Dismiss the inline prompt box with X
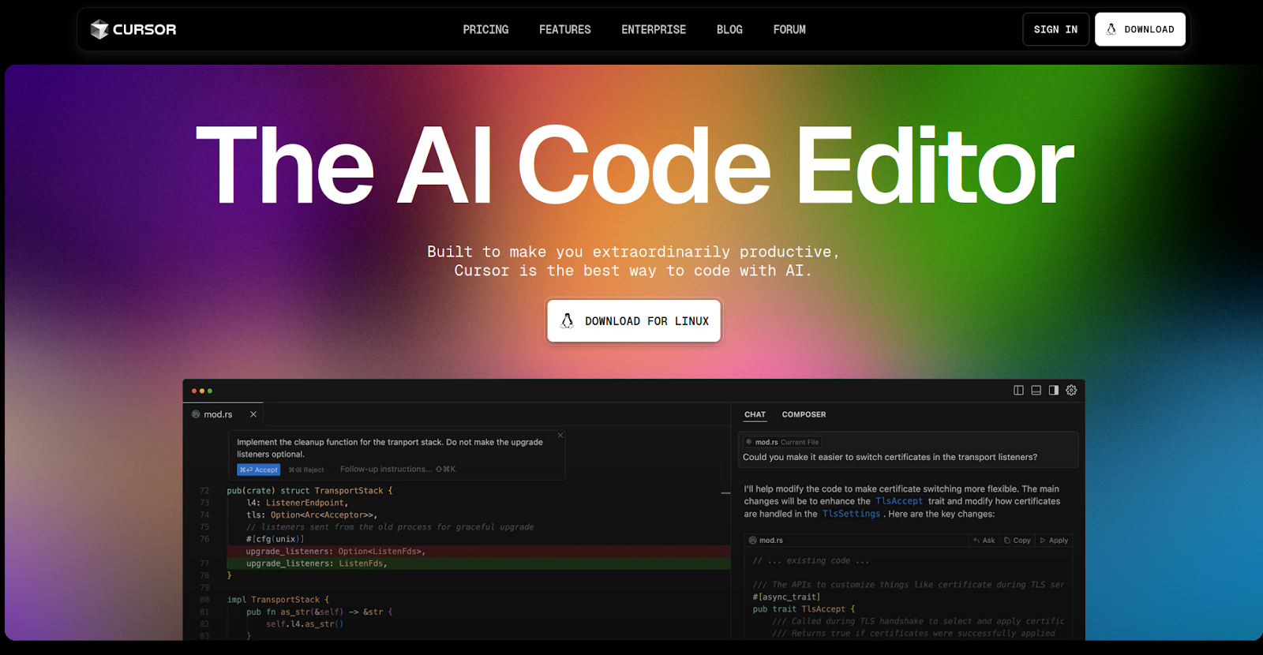 (x=560, y=436)
